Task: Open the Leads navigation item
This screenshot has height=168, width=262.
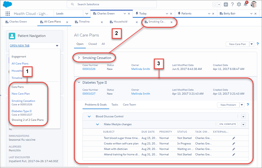Action: (x=60, y=13)
